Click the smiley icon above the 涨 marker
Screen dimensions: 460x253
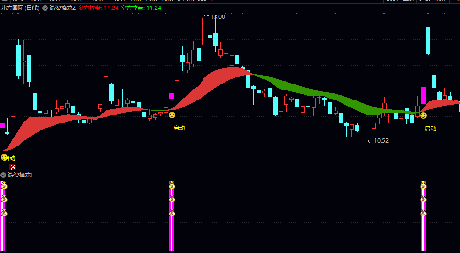(x=4, y=157)
